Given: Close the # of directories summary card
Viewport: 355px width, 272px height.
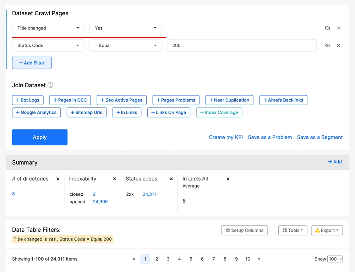Looking at the screenshot, I should pos(58,179).
